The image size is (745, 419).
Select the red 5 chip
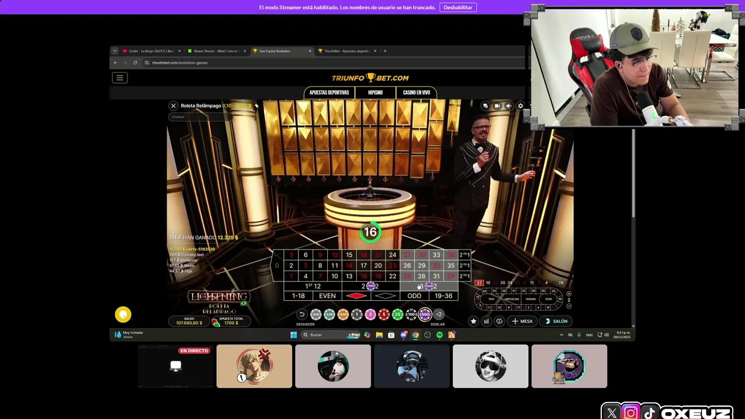pos(384,314)
